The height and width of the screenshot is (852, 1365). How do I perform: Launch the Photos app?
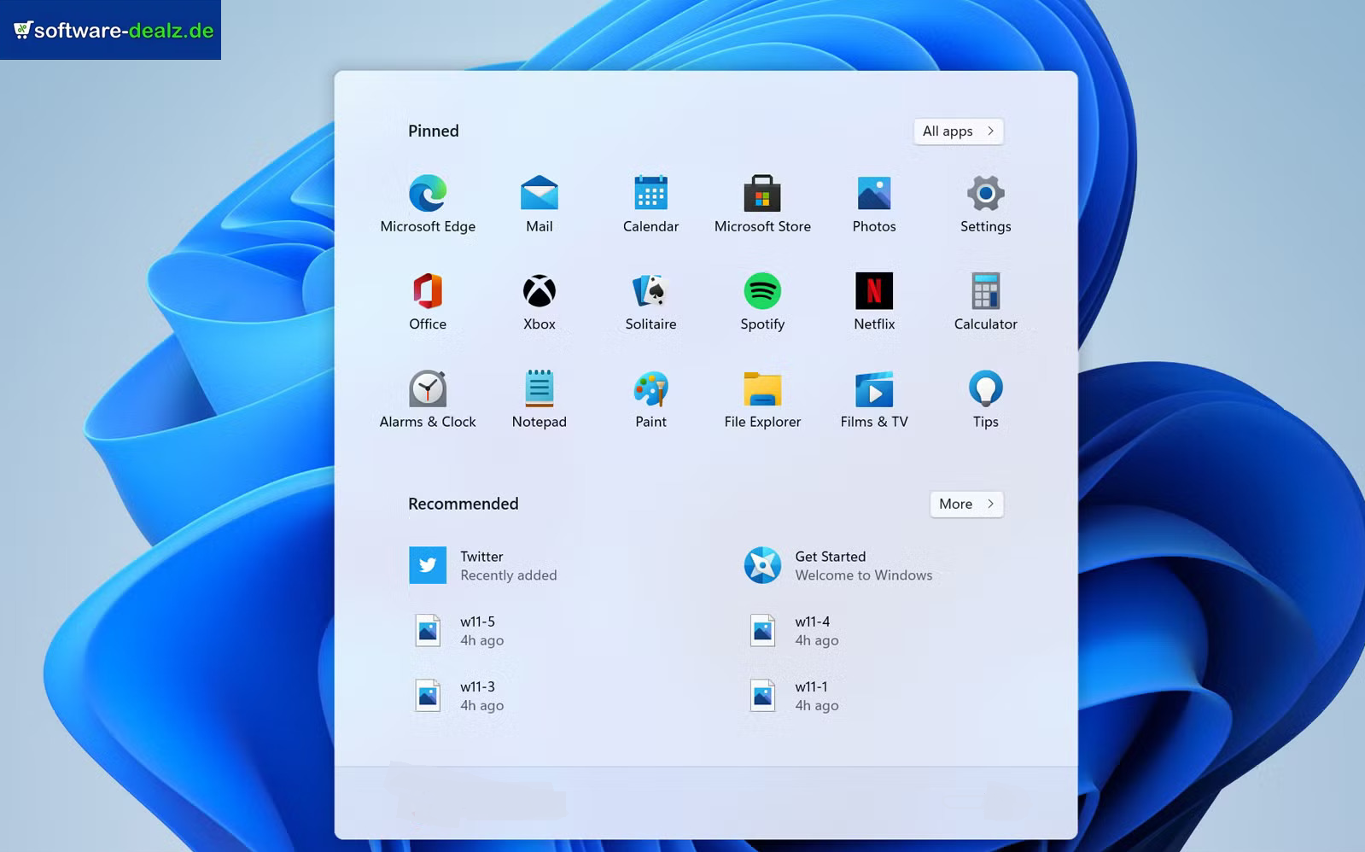coord(874,203)
